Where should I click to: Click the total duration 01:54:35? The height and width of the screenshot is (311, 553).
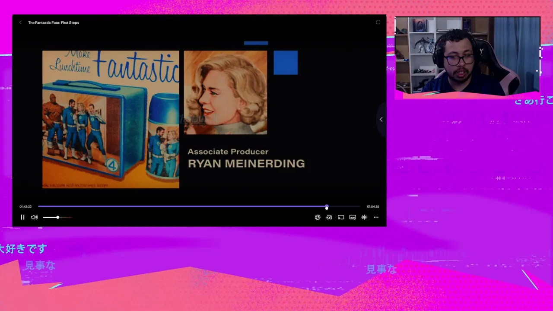coord(373,206)
